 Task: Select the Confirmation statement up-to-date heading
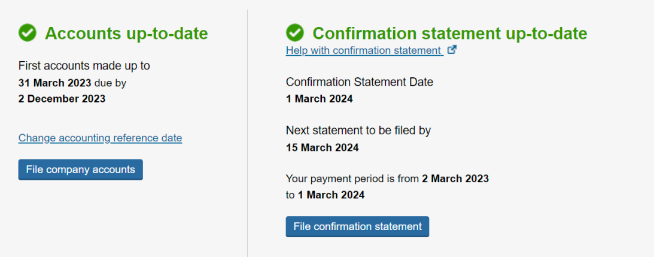pyautogui.click(x=450, y=33)
